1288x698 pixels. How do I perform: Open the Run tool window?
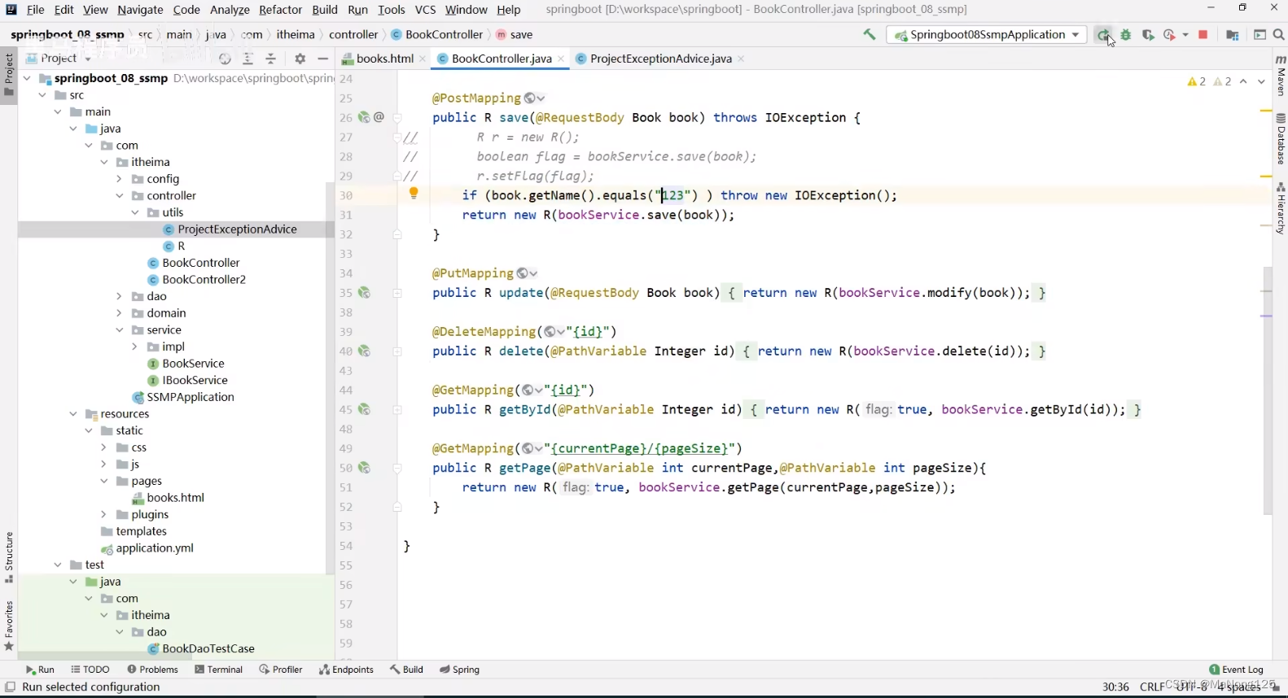(x=40, y=670)
